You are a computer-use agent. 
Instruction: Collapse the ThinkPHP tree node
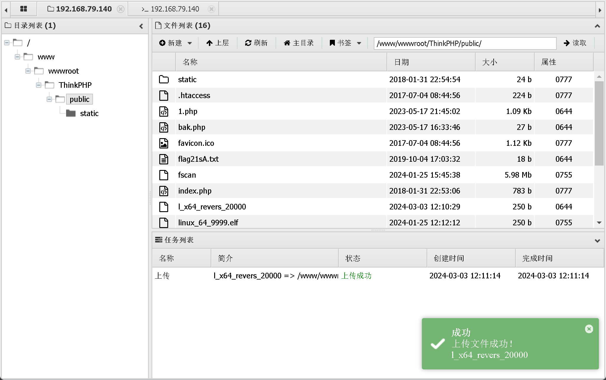[x=39, y=85]
